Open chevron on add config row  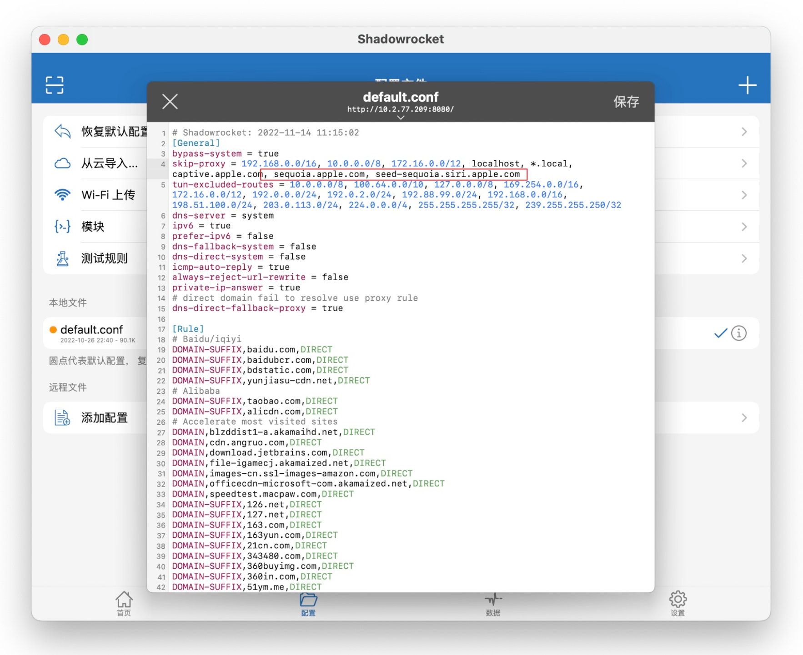coord(744,417)
